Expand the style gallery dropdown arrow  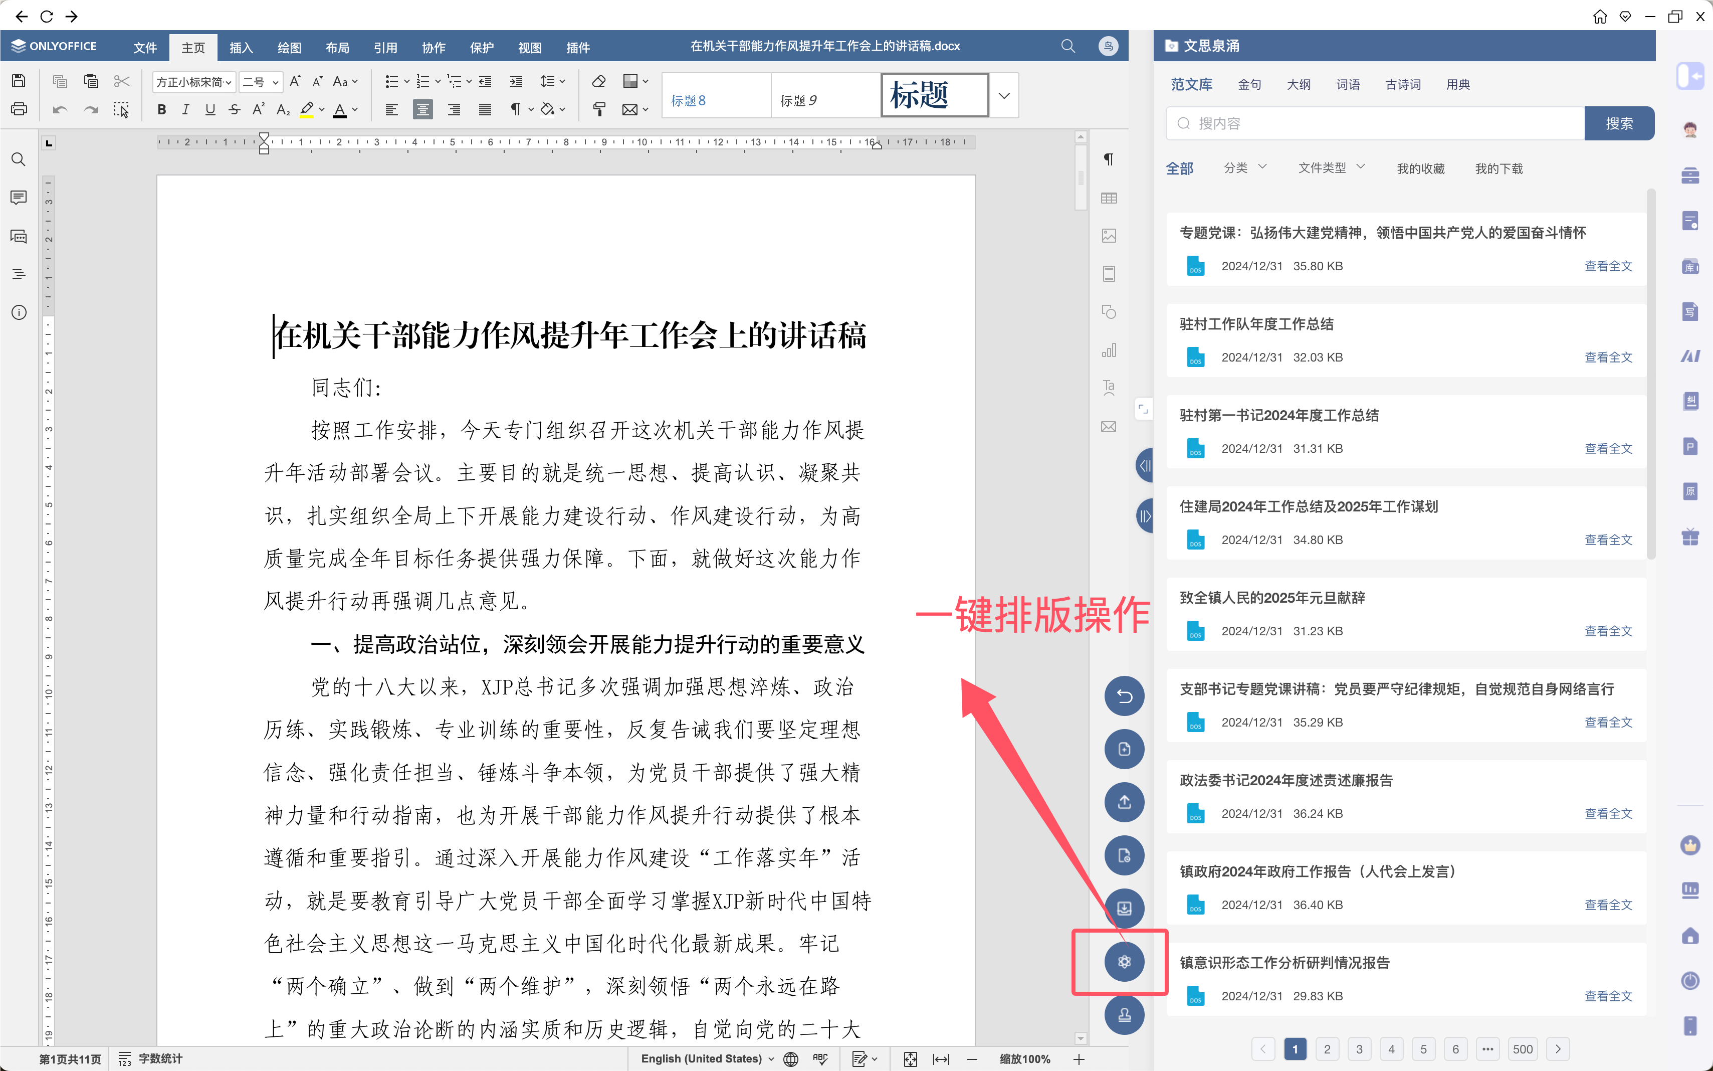click(x=1004, y=96)
